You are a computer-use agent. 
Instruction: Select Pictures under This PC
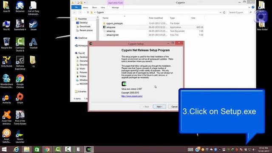[83, 73]
